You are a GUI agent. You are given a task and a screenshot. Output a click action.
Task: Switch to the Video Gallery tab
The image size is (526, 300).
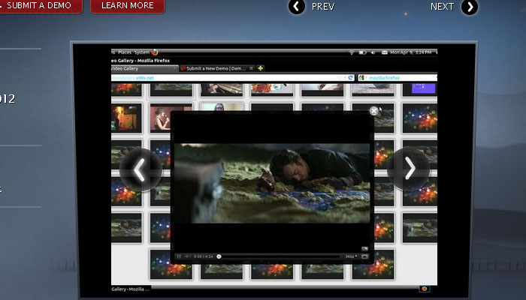[x=144, y=68]
